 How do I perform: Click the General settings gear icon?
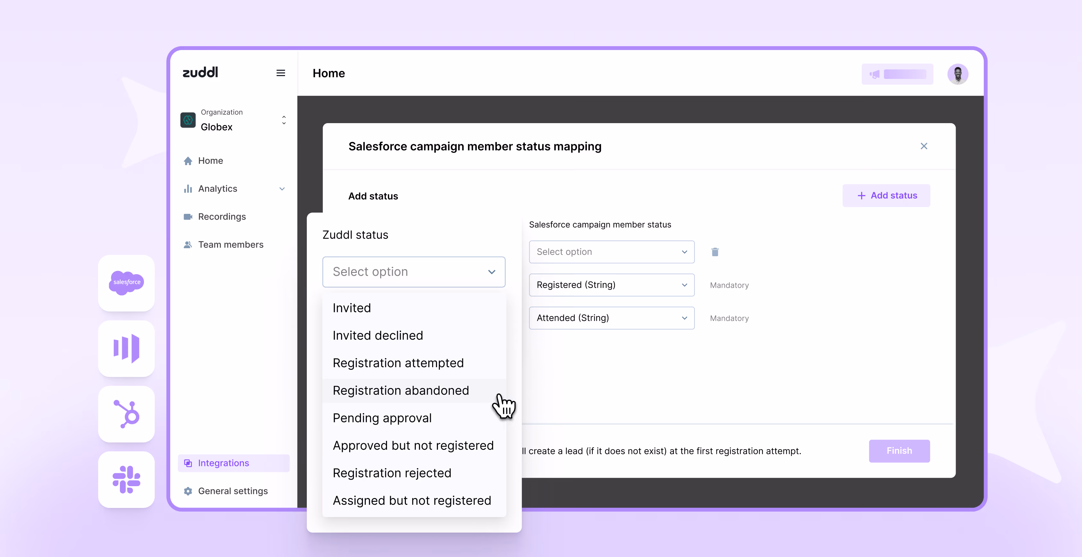tap(188, 491)
